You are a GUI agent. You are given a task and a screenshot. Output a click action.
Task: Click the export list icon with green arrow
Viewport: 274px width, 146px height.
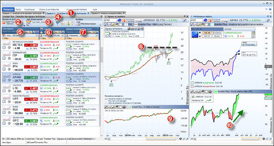[68, 23]
